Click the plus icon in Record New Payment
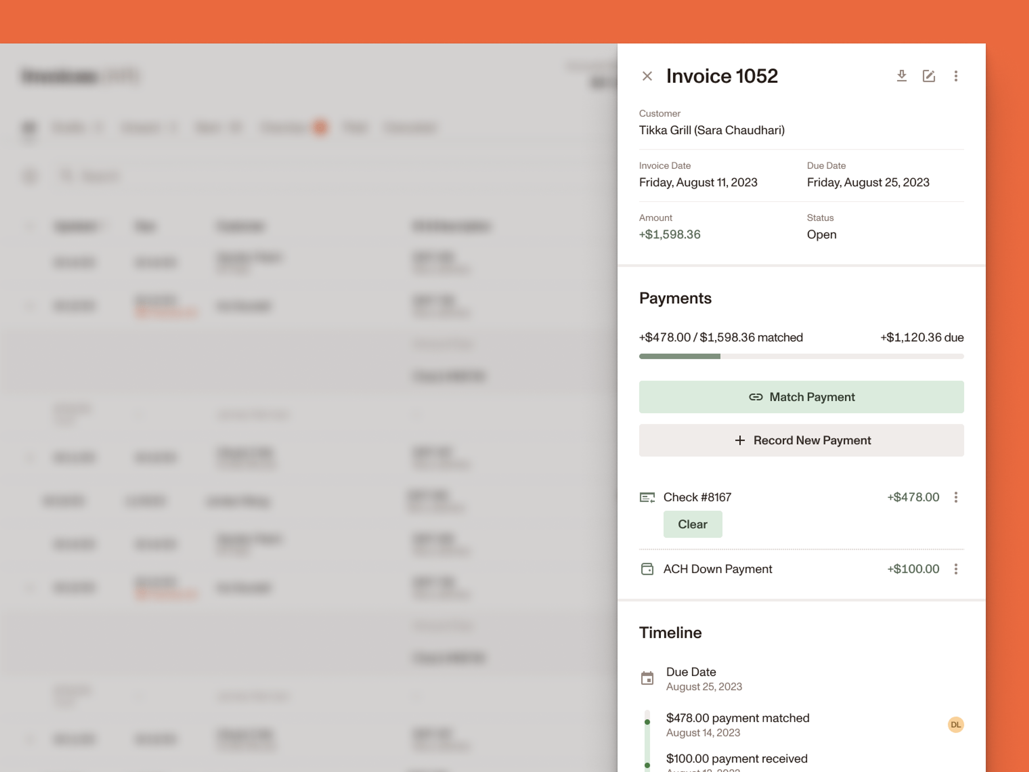 (x=740, y=440)
